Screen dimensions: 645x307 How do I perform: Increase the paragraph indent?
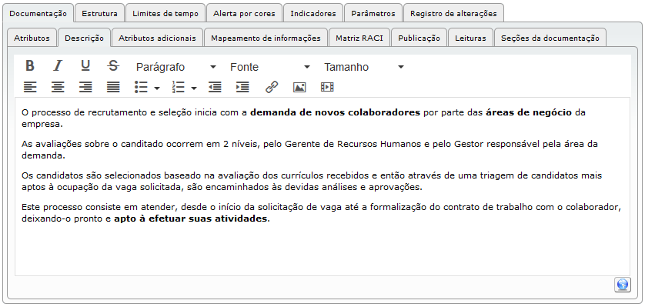242,87
